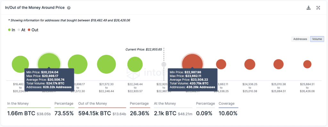Toggle the gray At legend item
This screenshot has width=328, height=127.
point(21,30)
